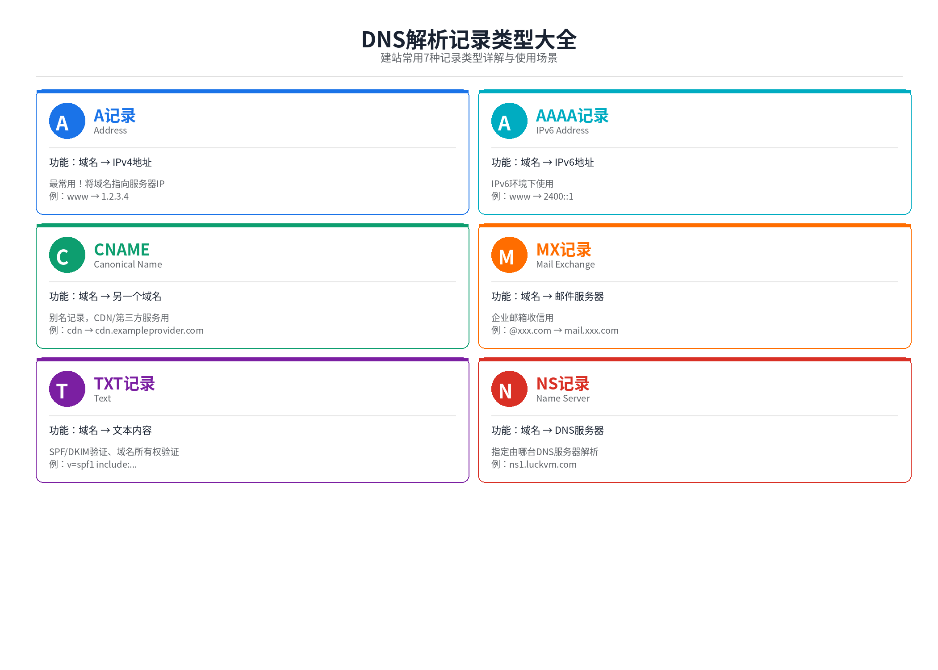
Task: Click the CNAME heading
Action: 122,250
